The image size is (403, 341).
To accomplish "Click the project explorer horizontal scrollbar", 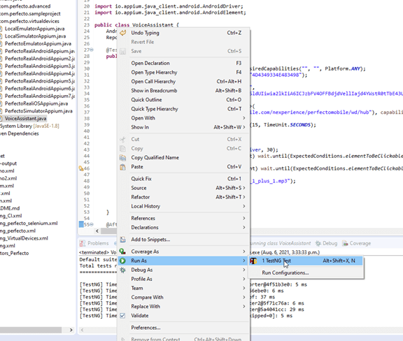I will pyautogui.click(x=31, y=330).
